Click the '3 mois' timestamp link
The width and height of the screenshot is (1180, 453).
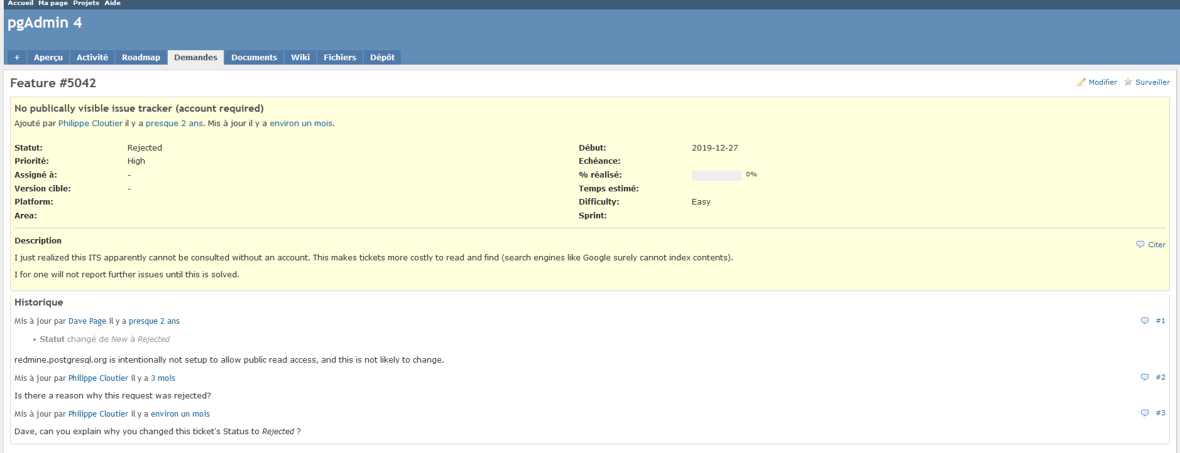[x=163, y=378]
